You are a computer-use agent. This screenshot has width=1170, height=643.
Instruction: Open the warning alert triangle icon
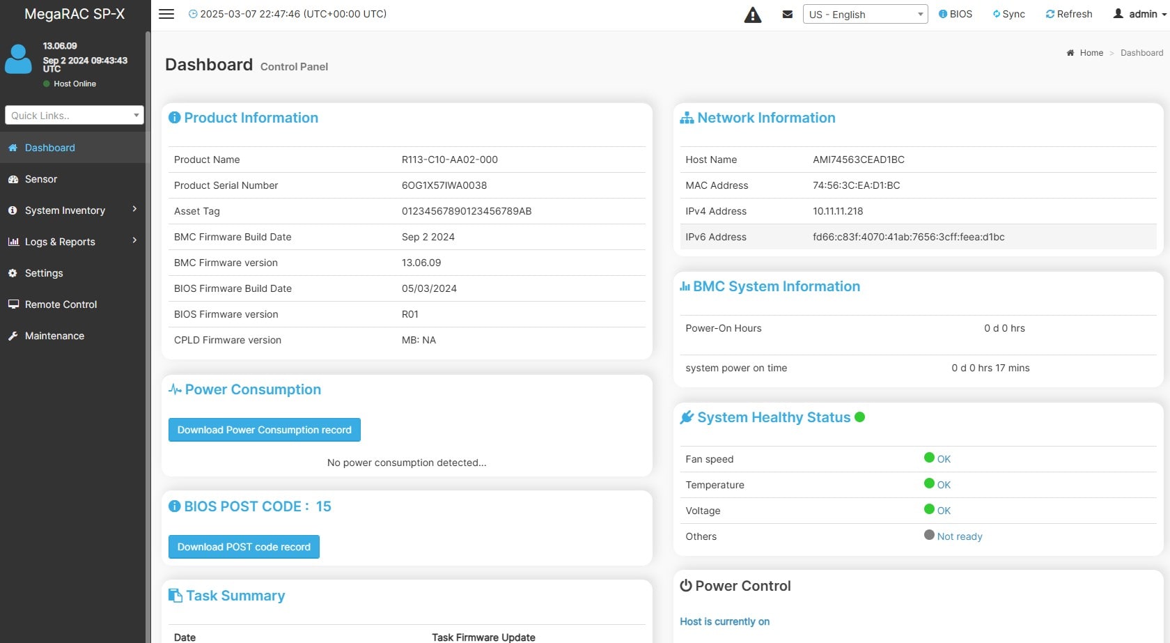point(753,15)
